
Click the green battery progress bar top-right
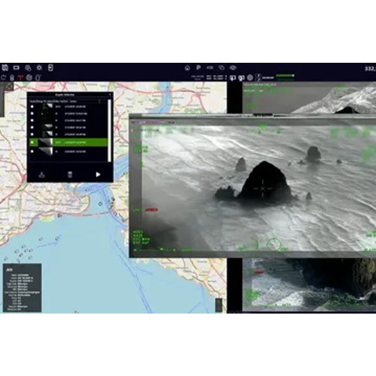[285, 76]
